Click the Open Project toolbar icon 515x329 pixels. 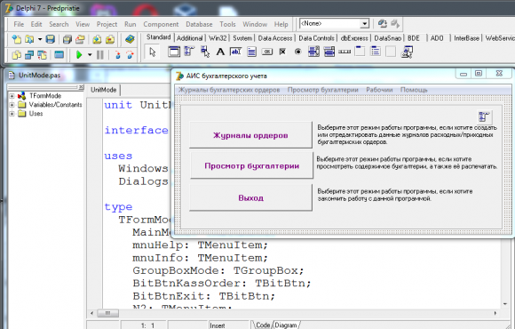pyautogui.click(x=80, y=39)
